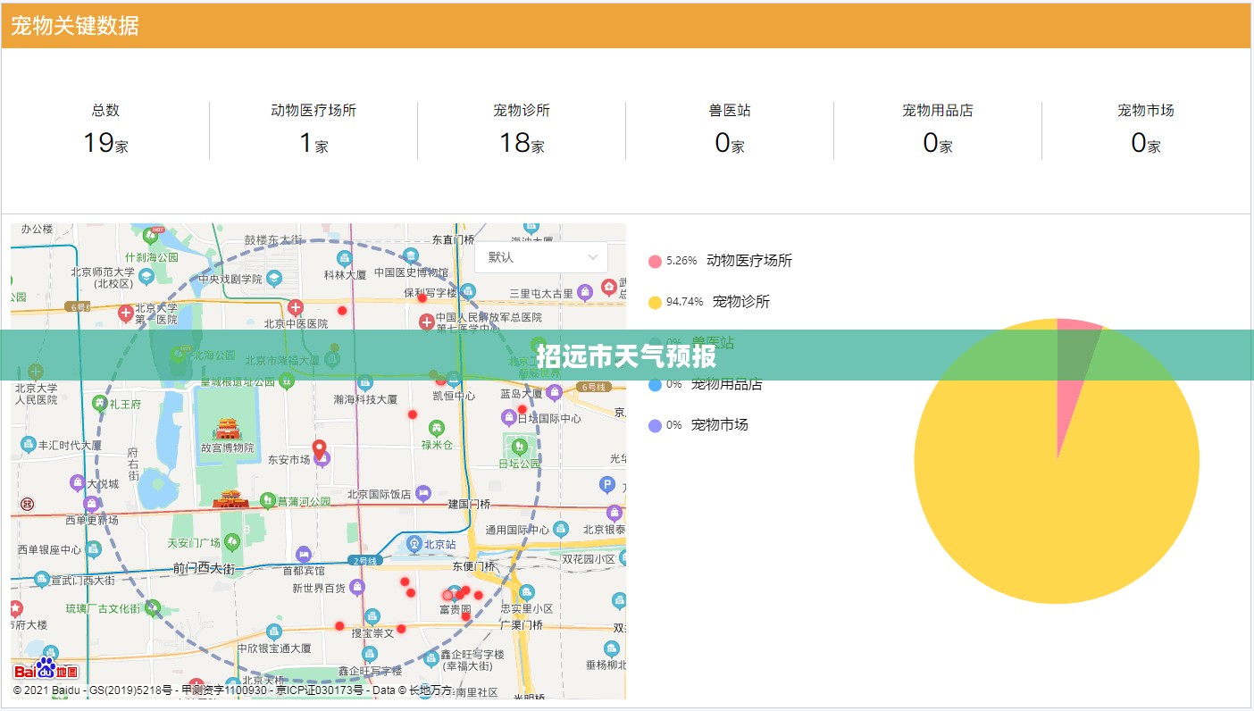
Task: Click the 北京大学第一医院 red cross icon
Action: click(126, 314)
